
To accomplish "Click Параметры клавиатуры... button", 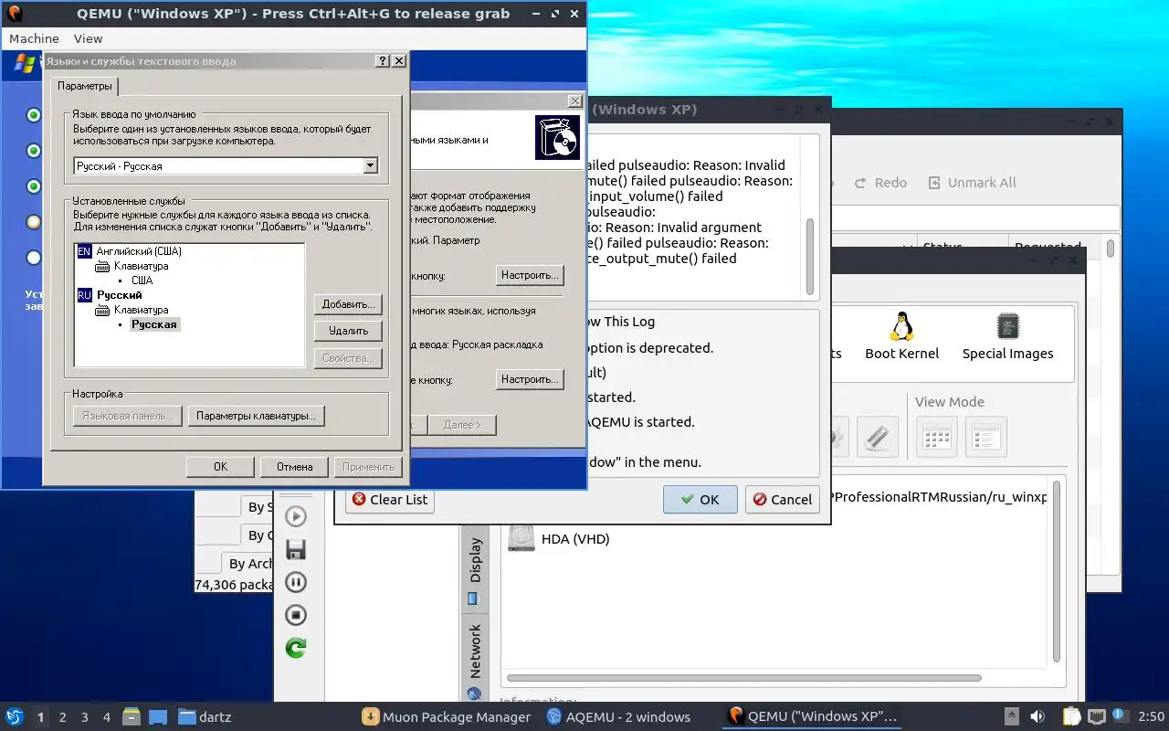I will click(x=256, y=416).
